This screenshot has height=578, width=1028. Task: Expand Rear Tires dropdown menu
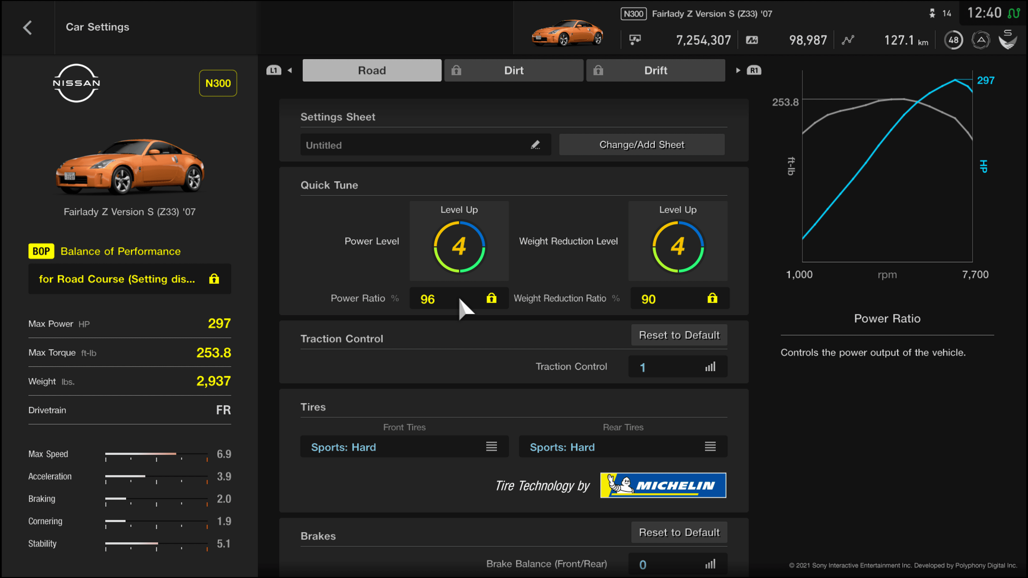pos(710,447)
